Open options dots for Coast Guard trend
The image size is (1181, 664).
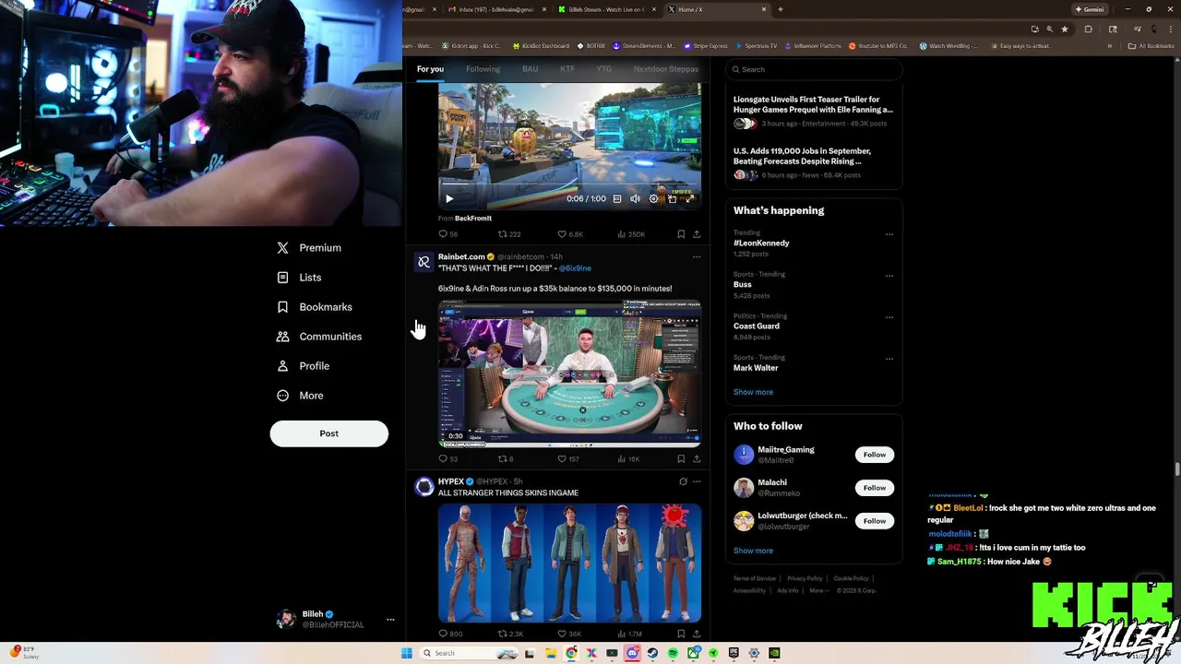[889, 317]
